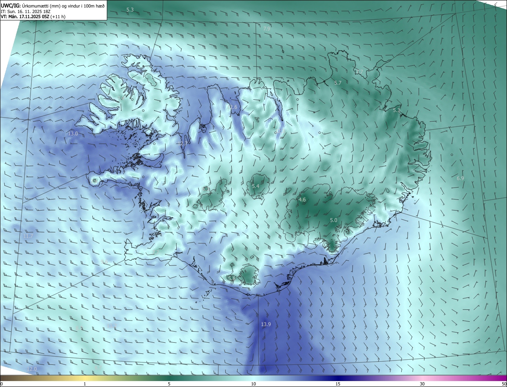Image resolution: width=507 pixels, height=387 pixels.
Task: Click the 9.6 value label on the map
Action: [x=104, y=262]
